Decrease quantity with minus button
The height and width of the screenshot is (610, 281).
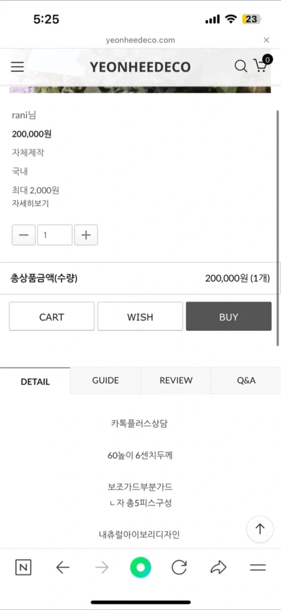click(x=24, y=235)
